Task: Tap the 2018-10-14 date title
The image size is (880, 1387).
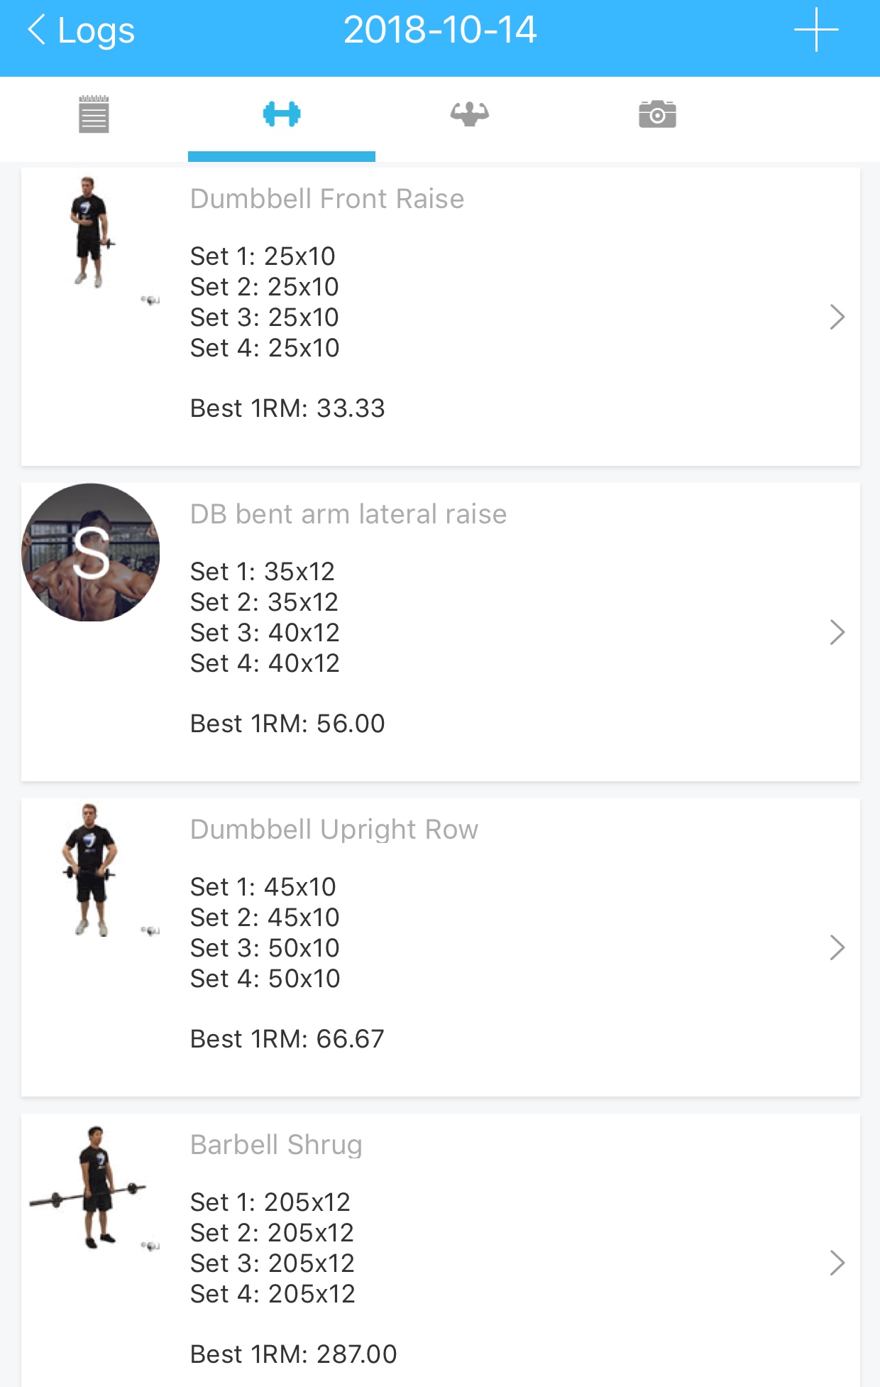Action: pyautogui.click(x=440, y=30)
